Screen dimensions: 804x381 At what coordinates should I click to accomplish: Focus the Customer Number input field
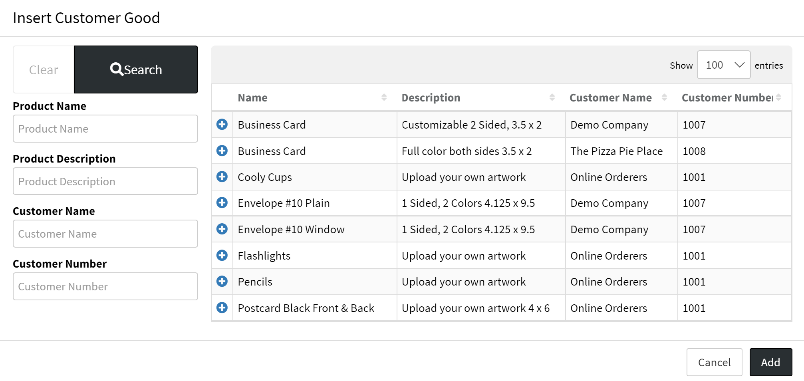(x=105, y=286)
